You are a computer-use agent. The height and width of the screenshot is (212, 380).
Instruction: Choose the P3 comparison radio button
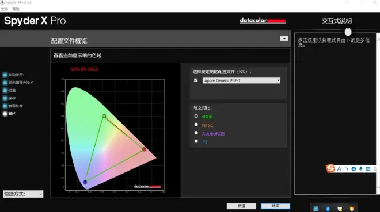click(196, 141)
